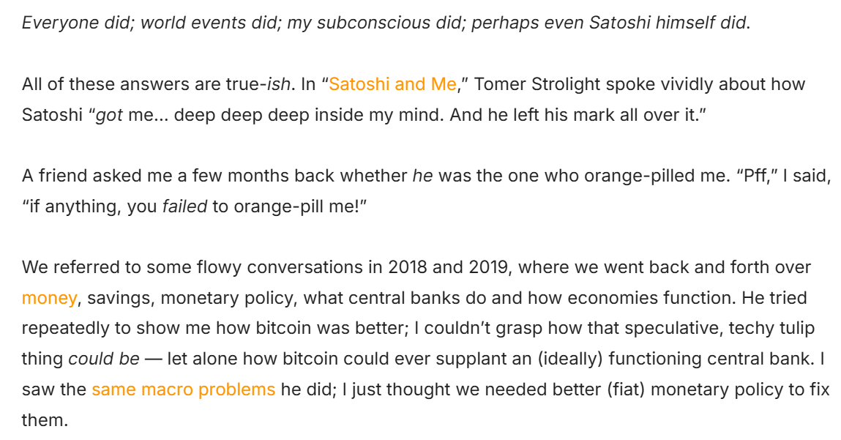Click the italic phrase "could be"
Viewport: 841px width, 440px height.
click(x=104, y=359)
